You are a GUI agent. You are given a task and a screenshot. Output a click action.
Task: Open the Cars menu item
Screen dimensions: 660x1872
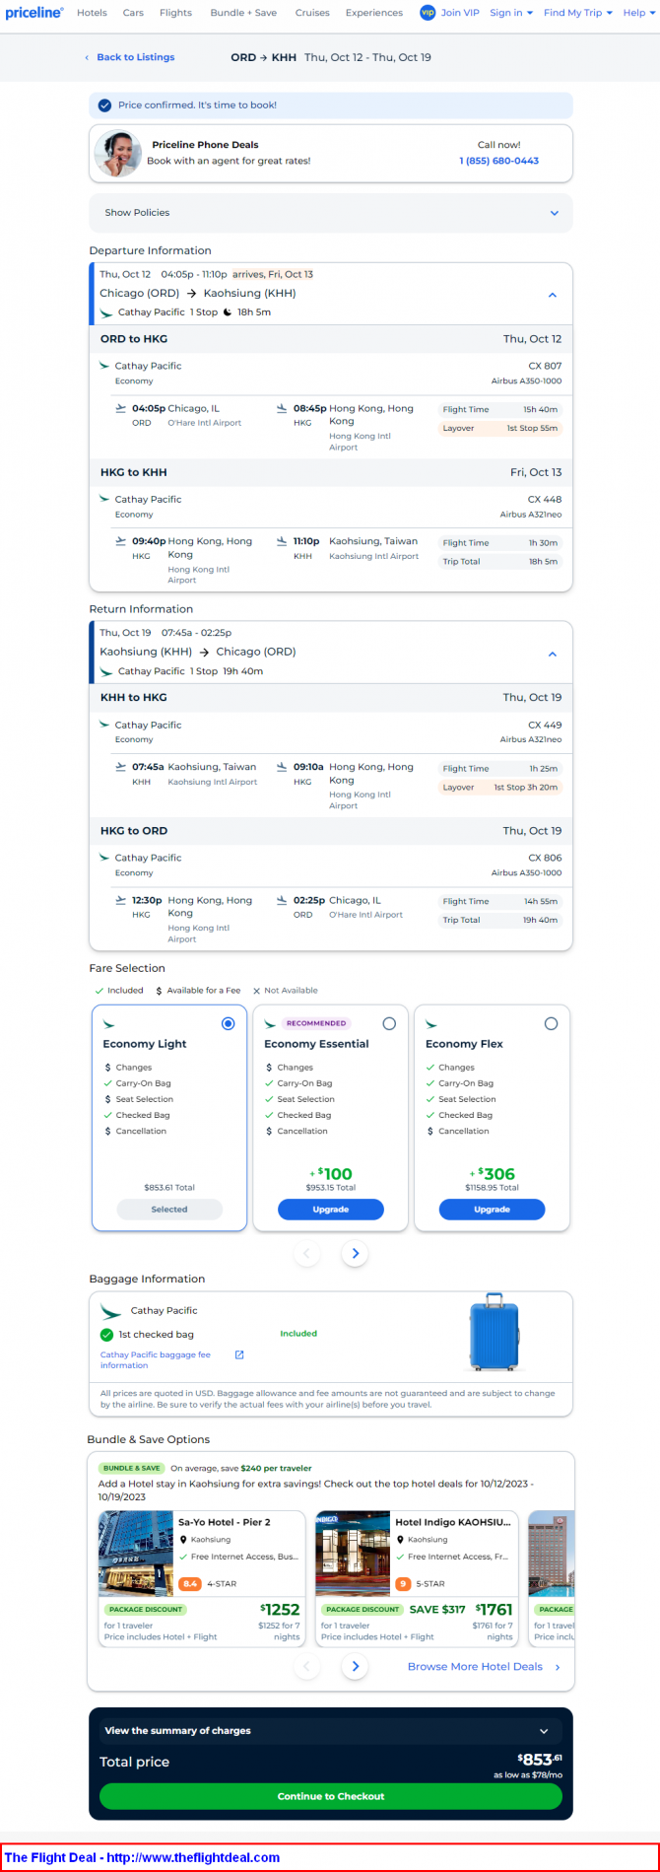tap(133, 13)
